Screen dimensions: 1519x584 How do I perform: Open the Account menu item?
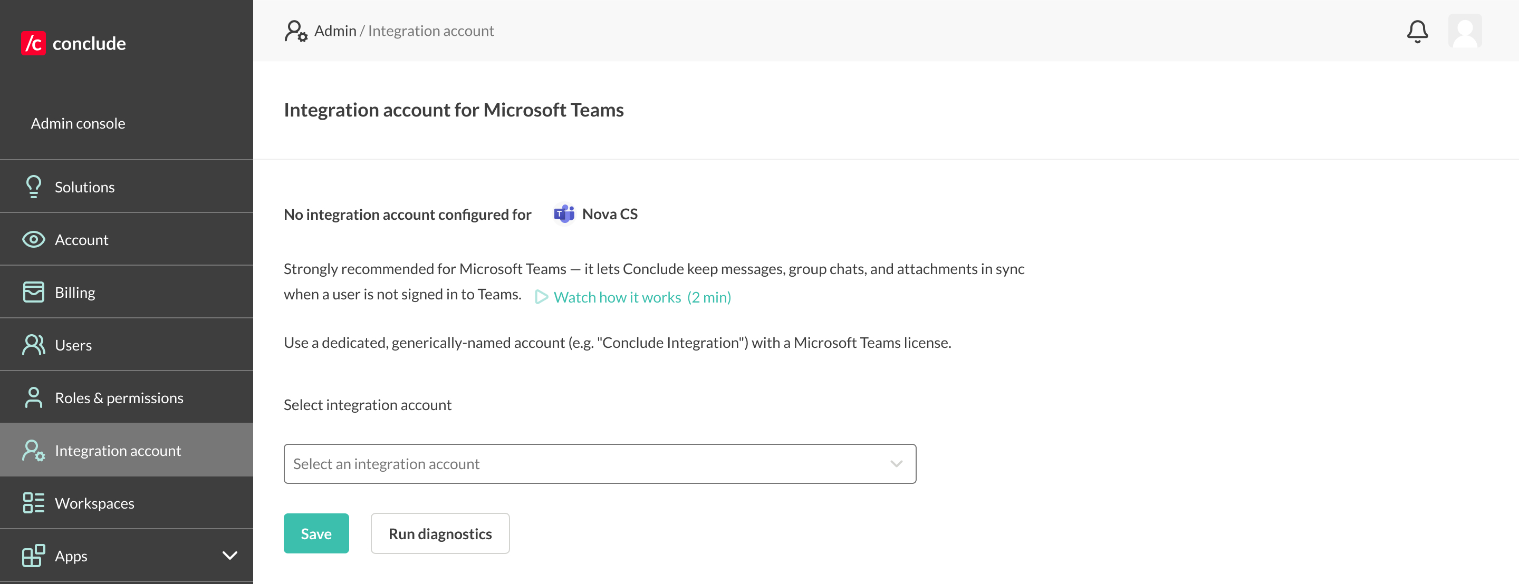coord(126,239)
